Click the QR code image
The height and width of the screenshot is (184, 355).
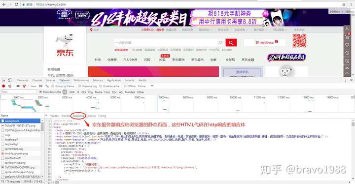point(299,41)
